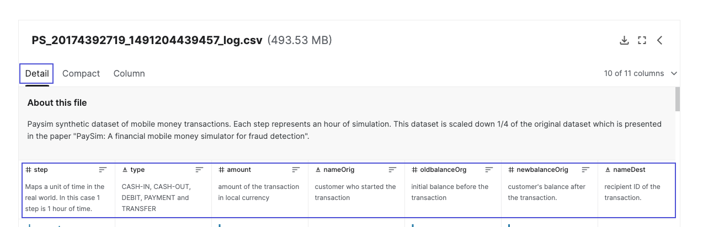The height and width of the screenshot is (227, 703).
Task: Switch to the Column tab
Action: (x=129, y=73)
